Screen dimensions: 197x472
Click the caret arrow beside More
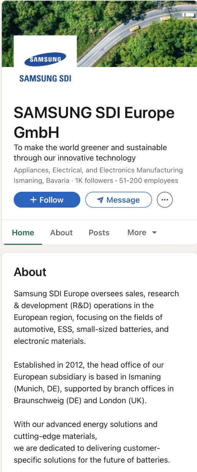pyautogui.click(x=154, y=233)
